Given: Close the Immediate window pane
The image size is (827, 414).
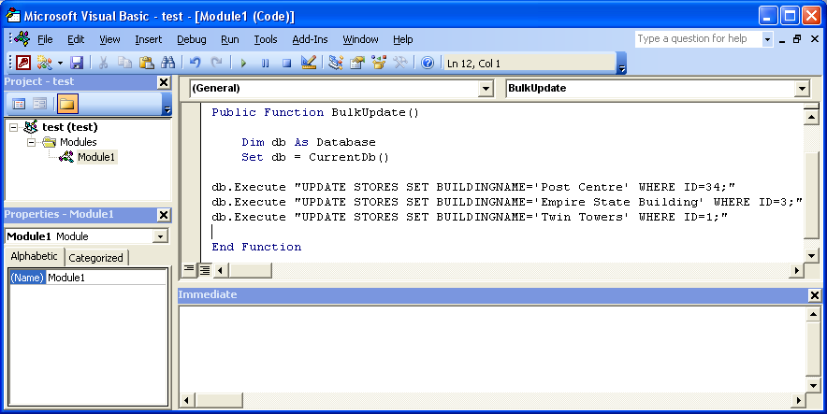Looking at the screenshot, I should [x=815, y=295].
